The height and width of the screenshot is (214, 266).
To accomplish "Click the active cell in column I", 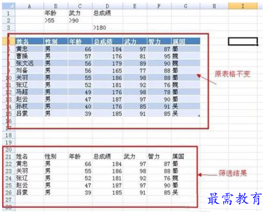I will 243,42.
